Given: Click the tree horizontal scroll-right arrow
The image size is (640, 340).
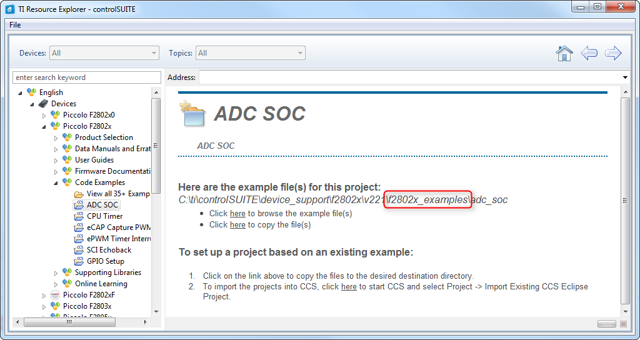Looking at the screenshot, I should tap(145, 322).
